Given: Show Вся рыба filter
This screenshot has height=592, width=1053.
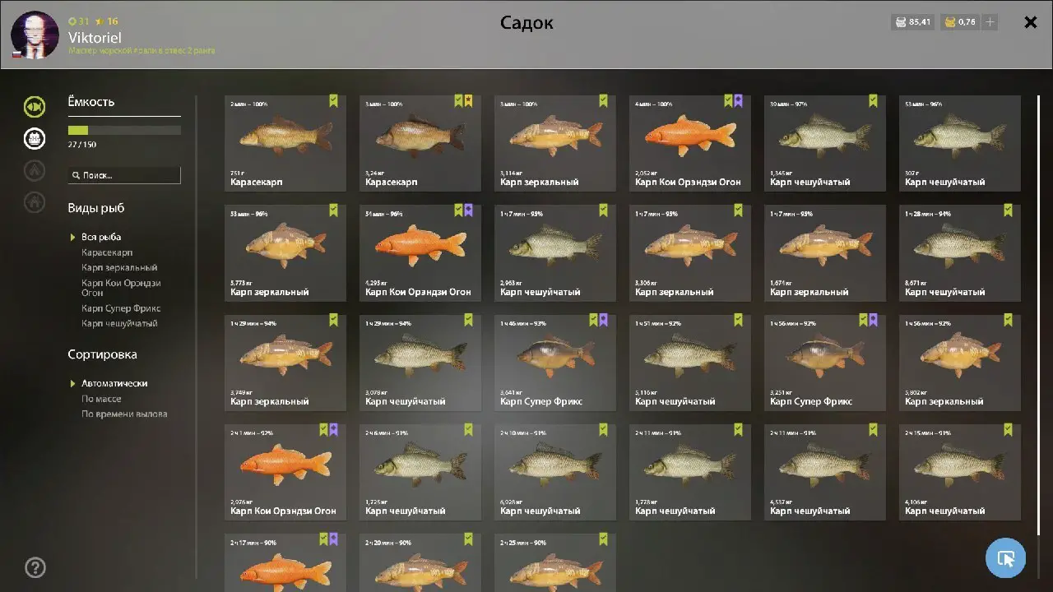Looking at the screenshot, I should point(101,237).
